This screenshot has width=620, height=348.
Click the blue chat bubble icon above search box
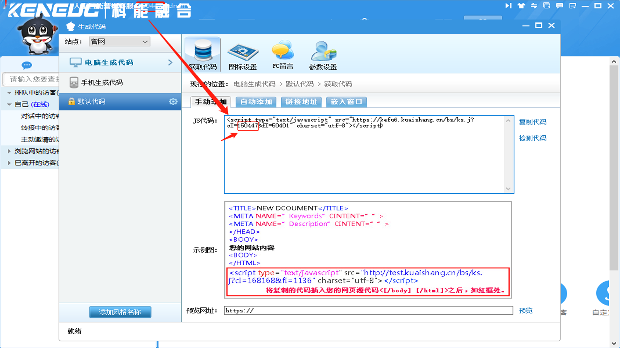click(x=27, y=65)
